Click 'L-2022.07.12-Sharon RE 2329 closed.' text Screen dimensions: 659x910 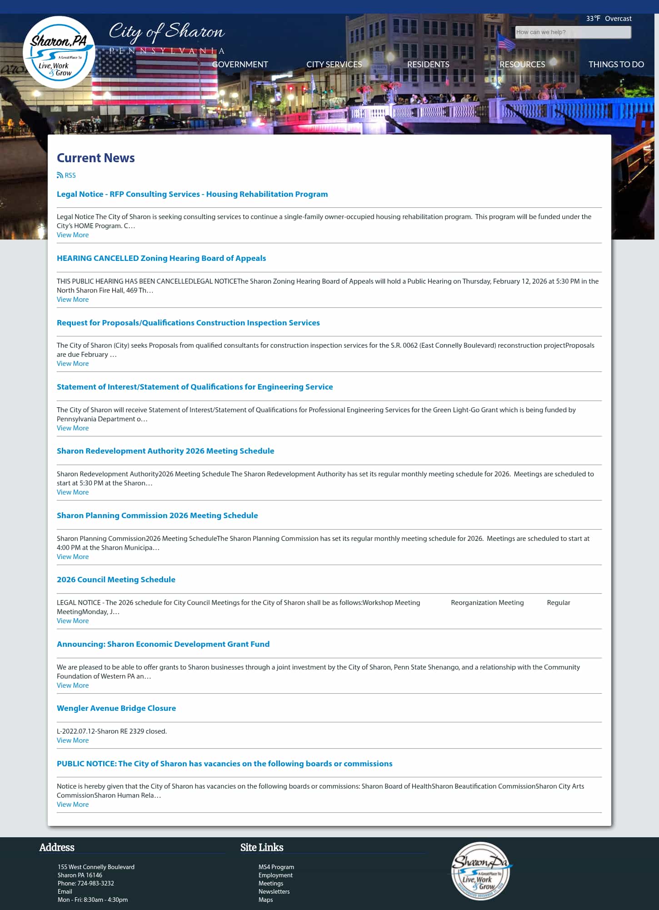tap(112, 731)
